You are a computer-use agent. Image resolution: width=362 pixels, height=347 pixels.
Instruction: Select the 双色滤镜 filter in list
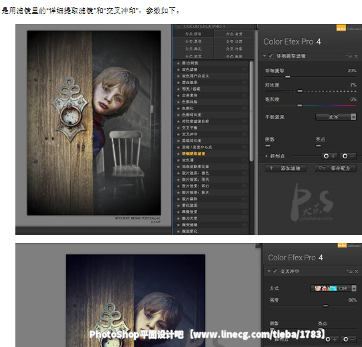(x=190, y=69)
